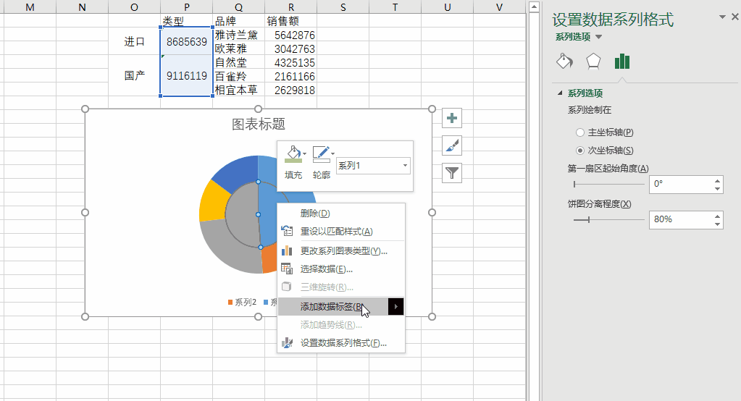
Task: Increase the start angle with up spinner
Action: point(717,180)
